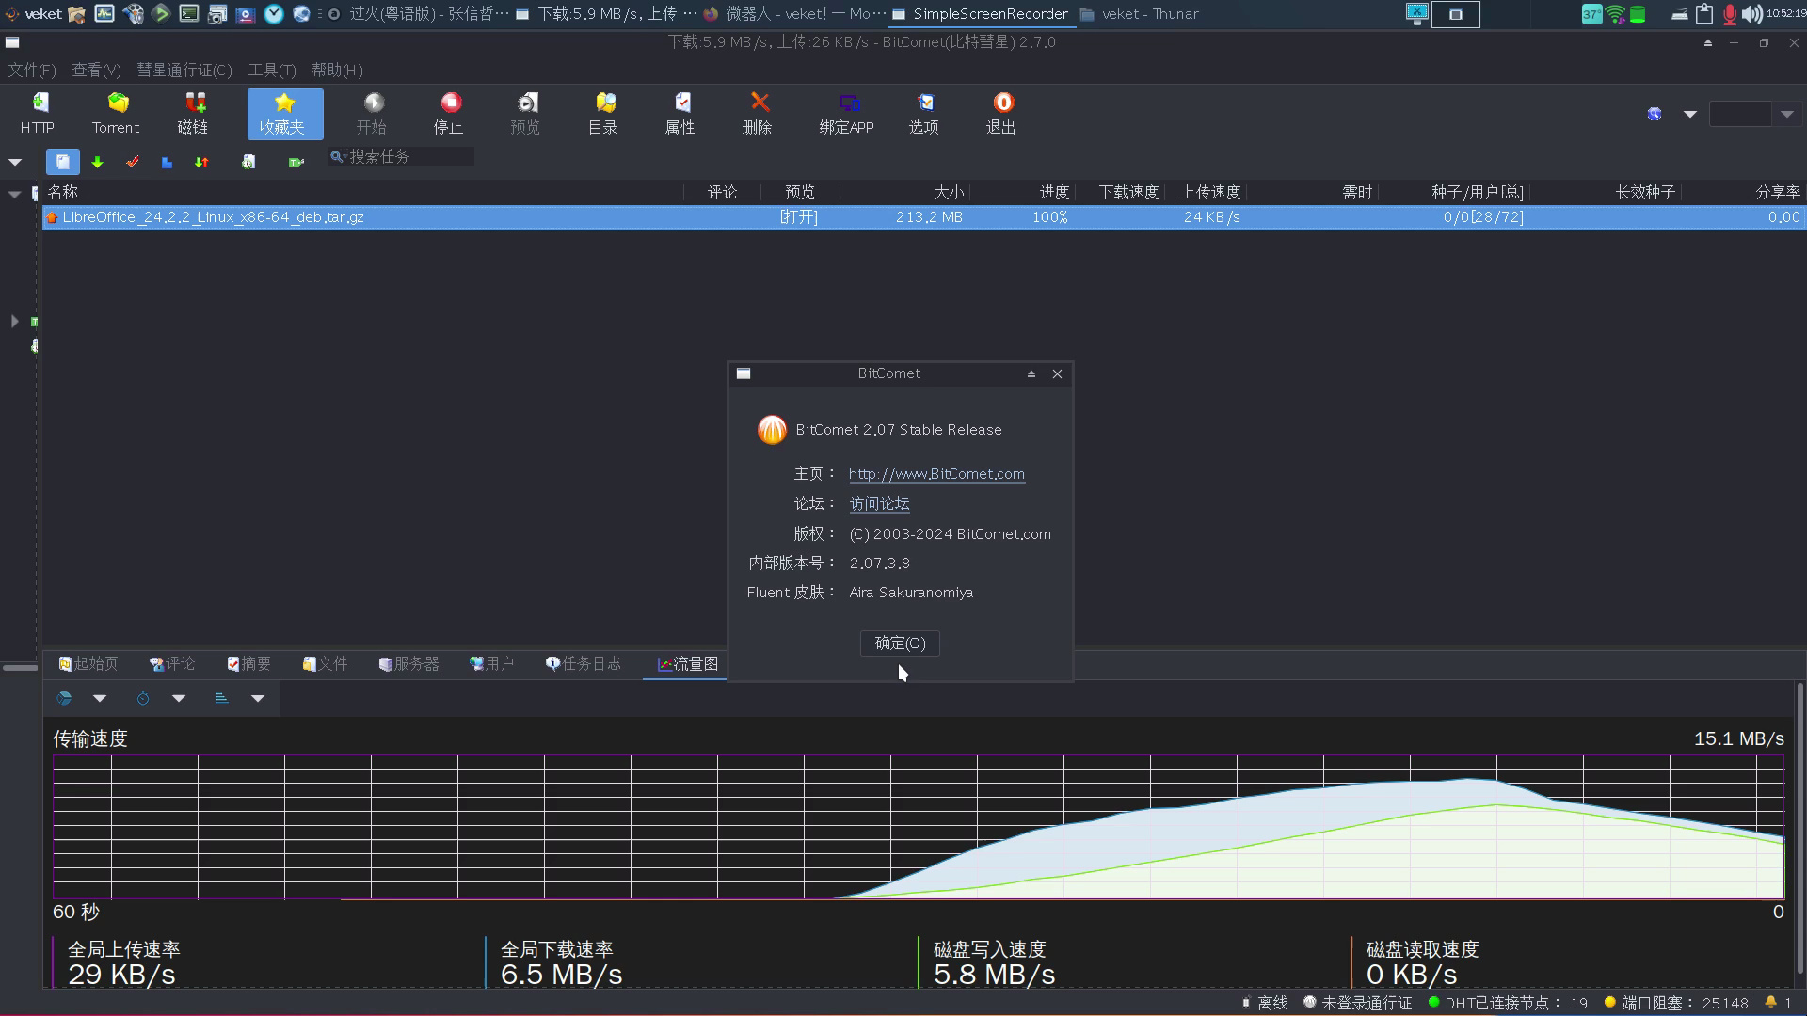
Task: Show all tasks filter icon
Action: tap(63, 162)
